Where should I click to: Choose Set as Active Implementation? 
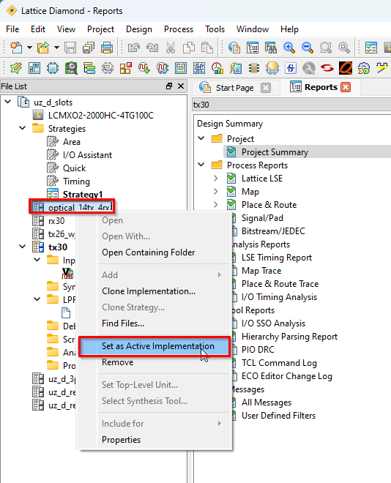(154, 346)
